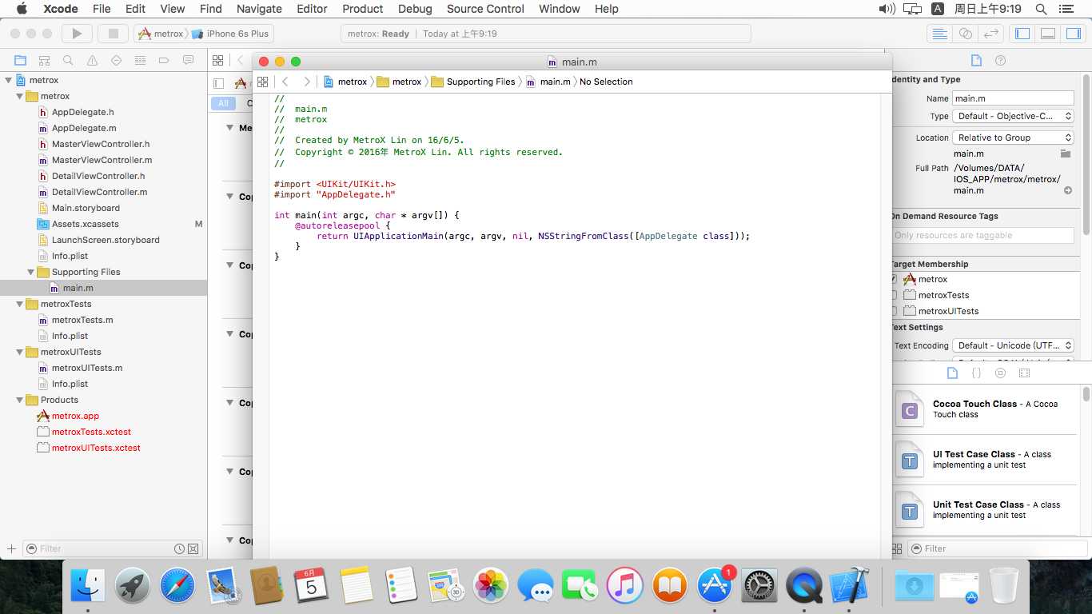Click Supporting Files in the jump bar
1092x614 pixels.
tap(473, 82)
